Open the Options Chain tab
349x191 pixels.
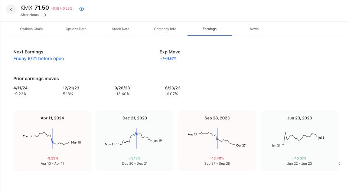pos(31,29)
